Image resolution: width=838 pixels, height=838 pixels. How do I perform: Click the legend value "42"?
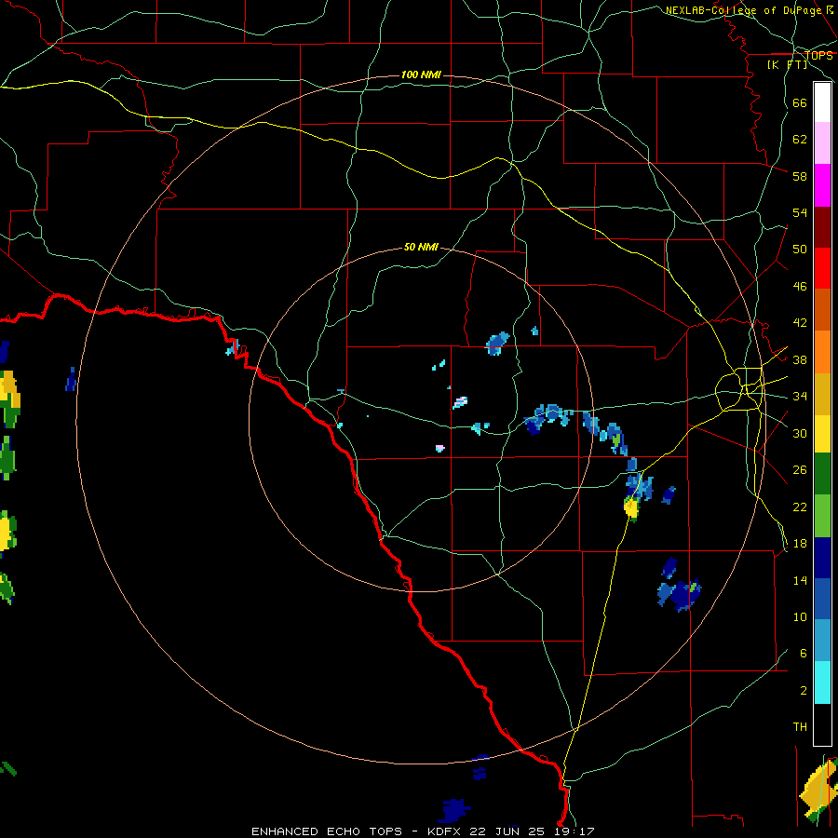[x=800, y=323]
